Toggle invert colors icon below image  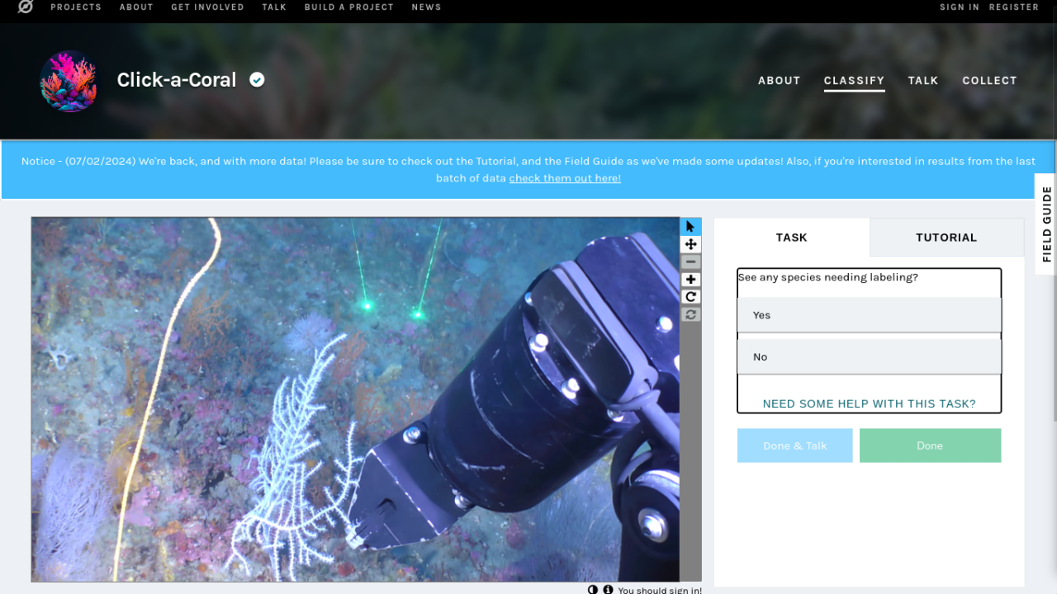click(x=593, y=590)
